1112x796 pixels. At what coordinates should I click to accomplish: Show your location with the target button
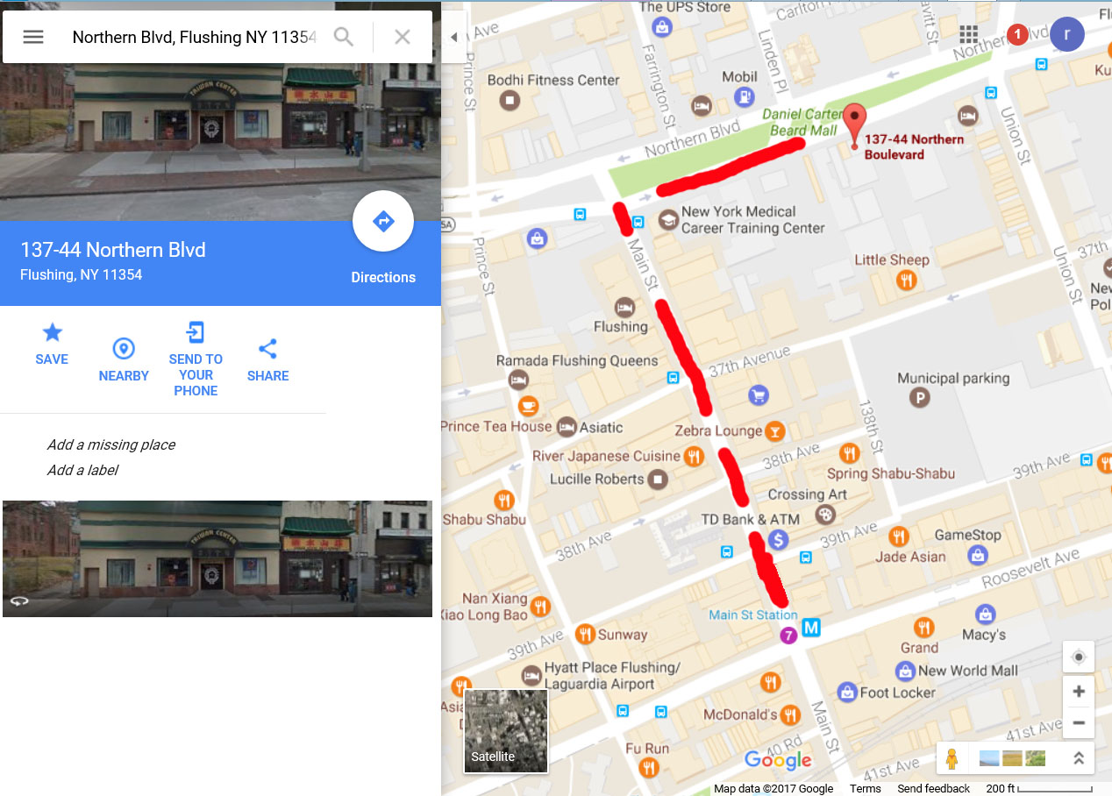1079,657
